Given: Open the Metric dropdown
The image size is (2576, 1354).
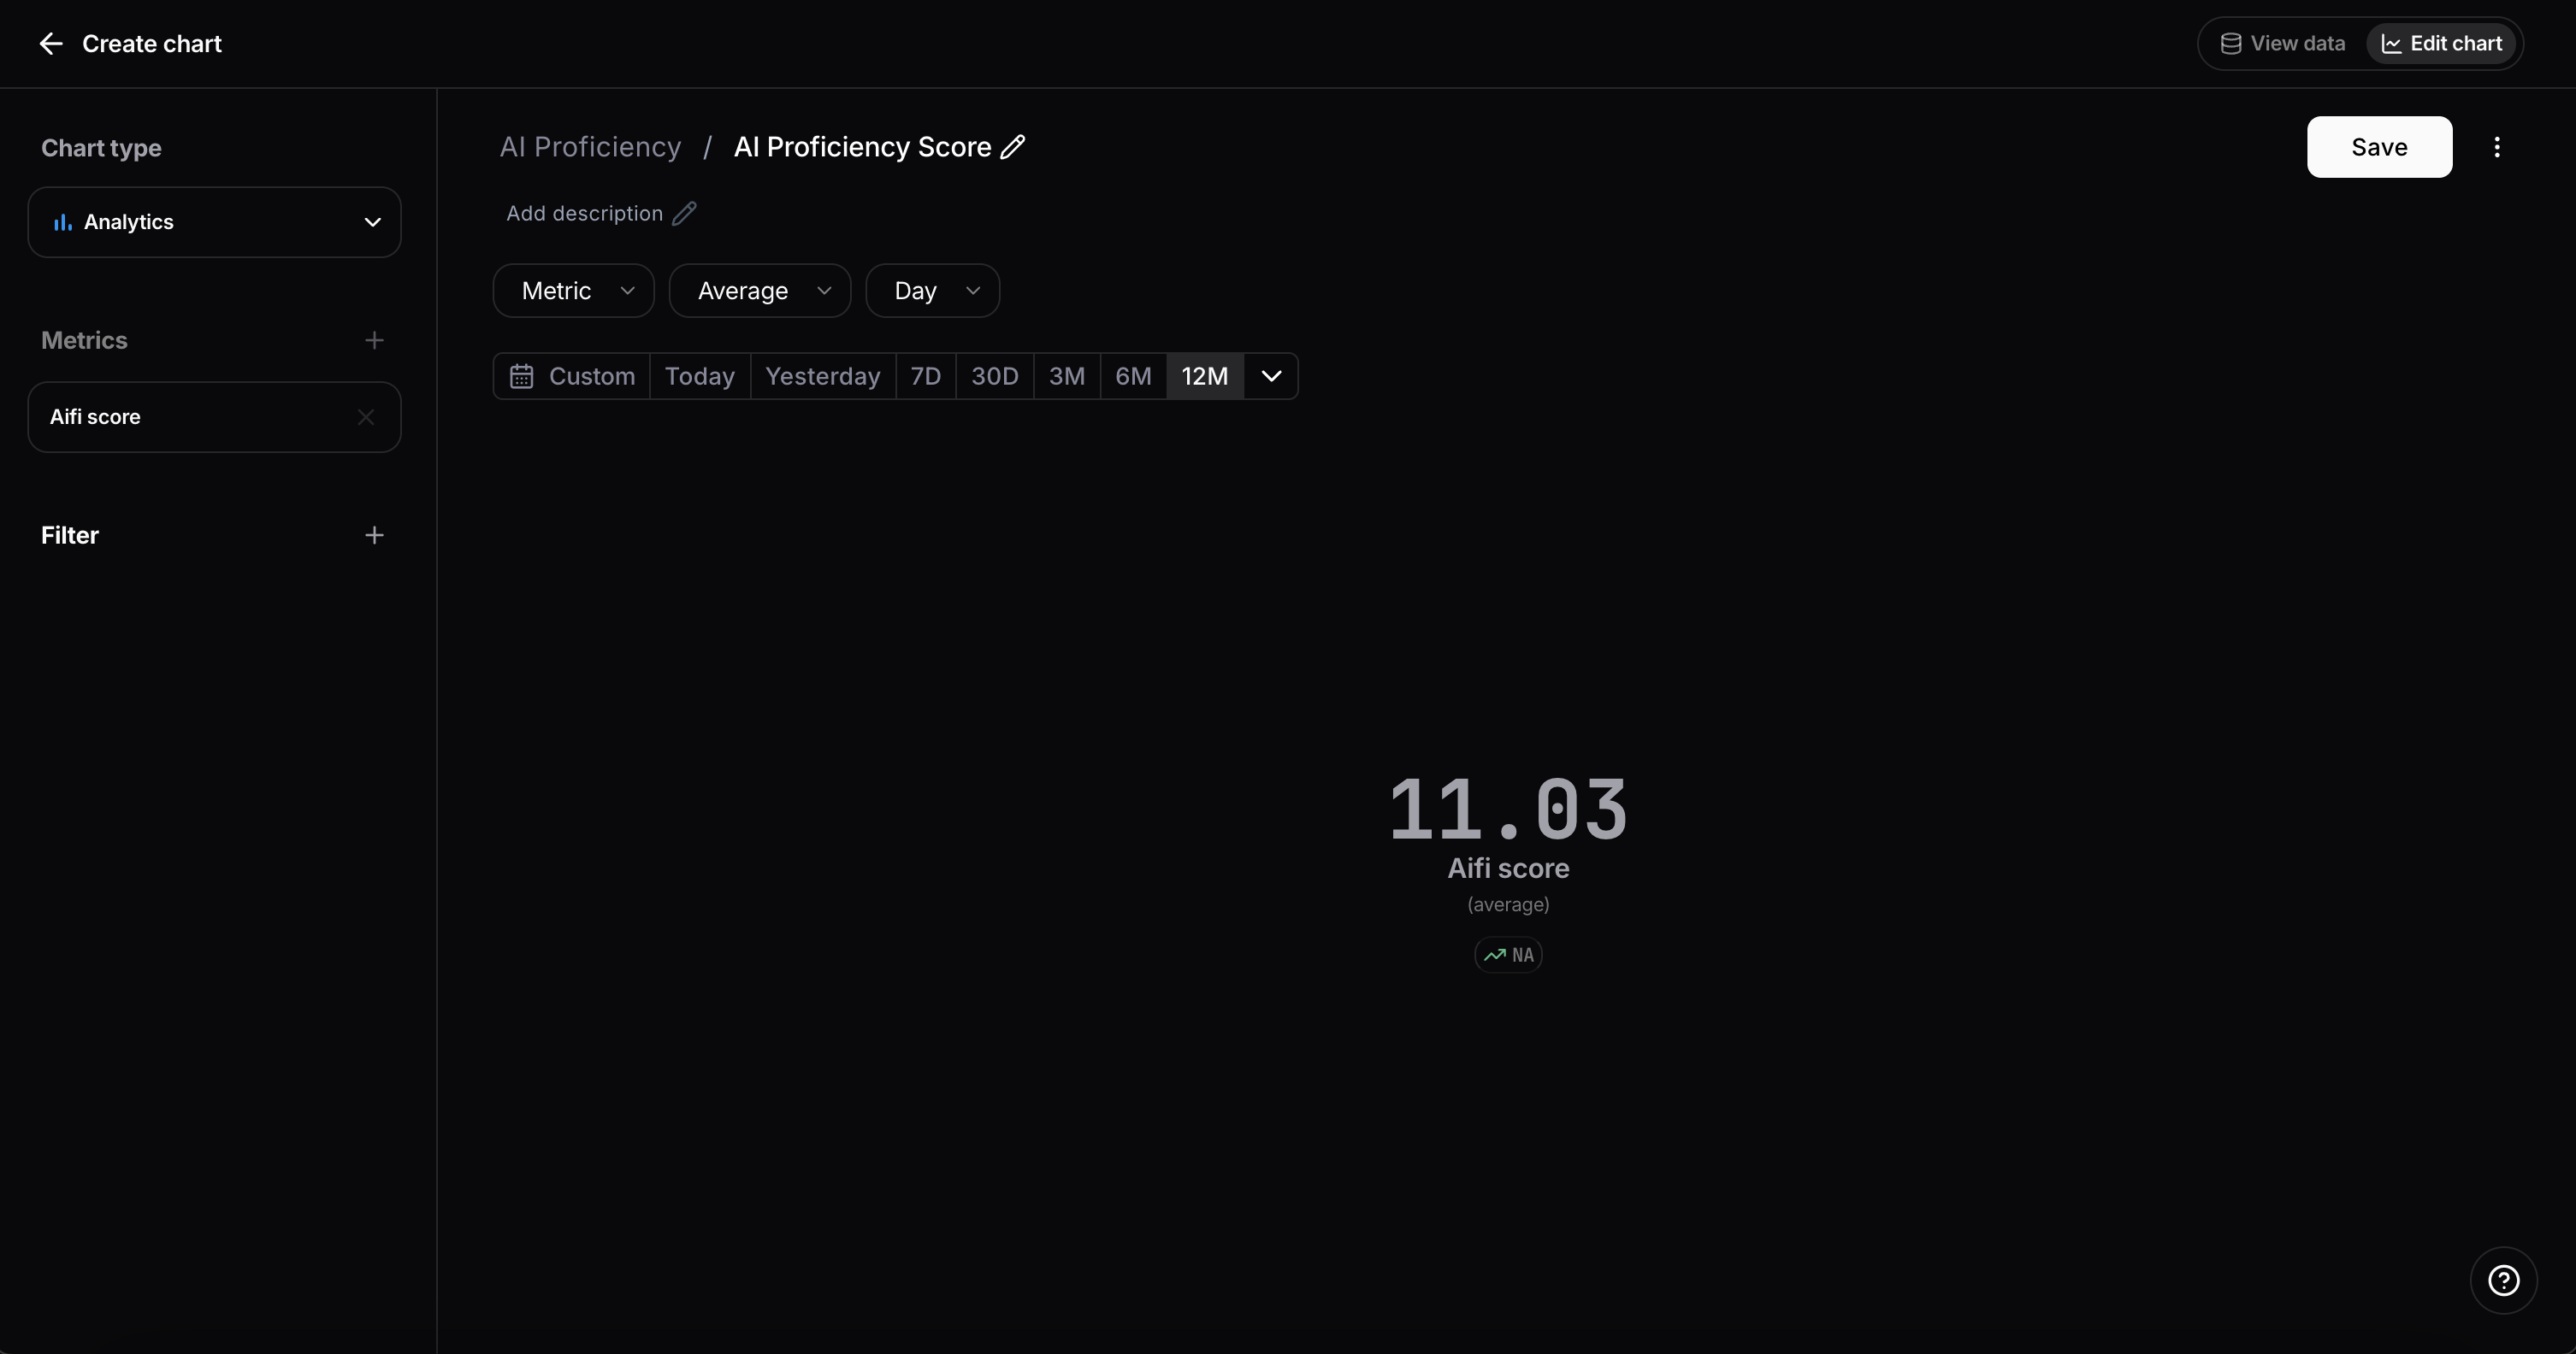Looking at the screenshot, I should click(574, 291).
